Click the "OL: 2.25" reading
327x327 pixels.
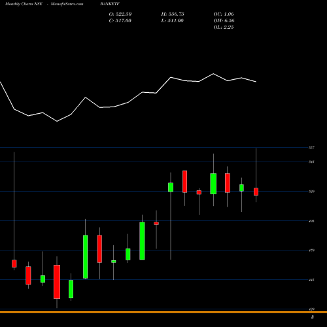coord(224,27)
